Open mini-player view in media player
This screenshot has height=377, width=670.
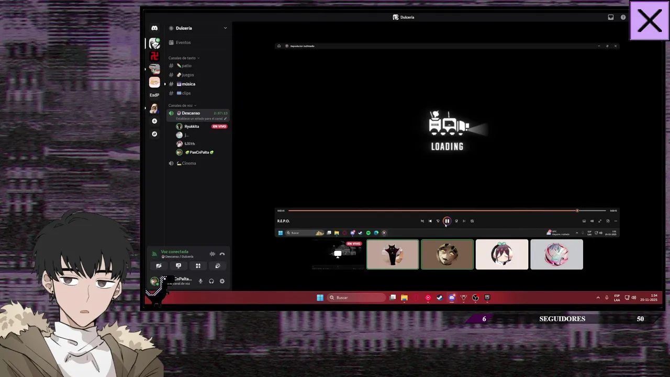point(608,221)
